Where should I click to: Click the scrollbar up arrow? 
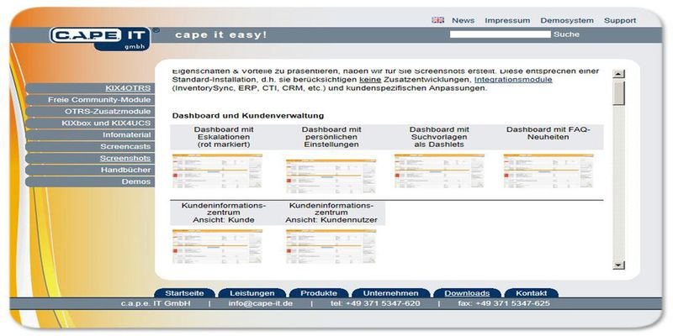618,74
